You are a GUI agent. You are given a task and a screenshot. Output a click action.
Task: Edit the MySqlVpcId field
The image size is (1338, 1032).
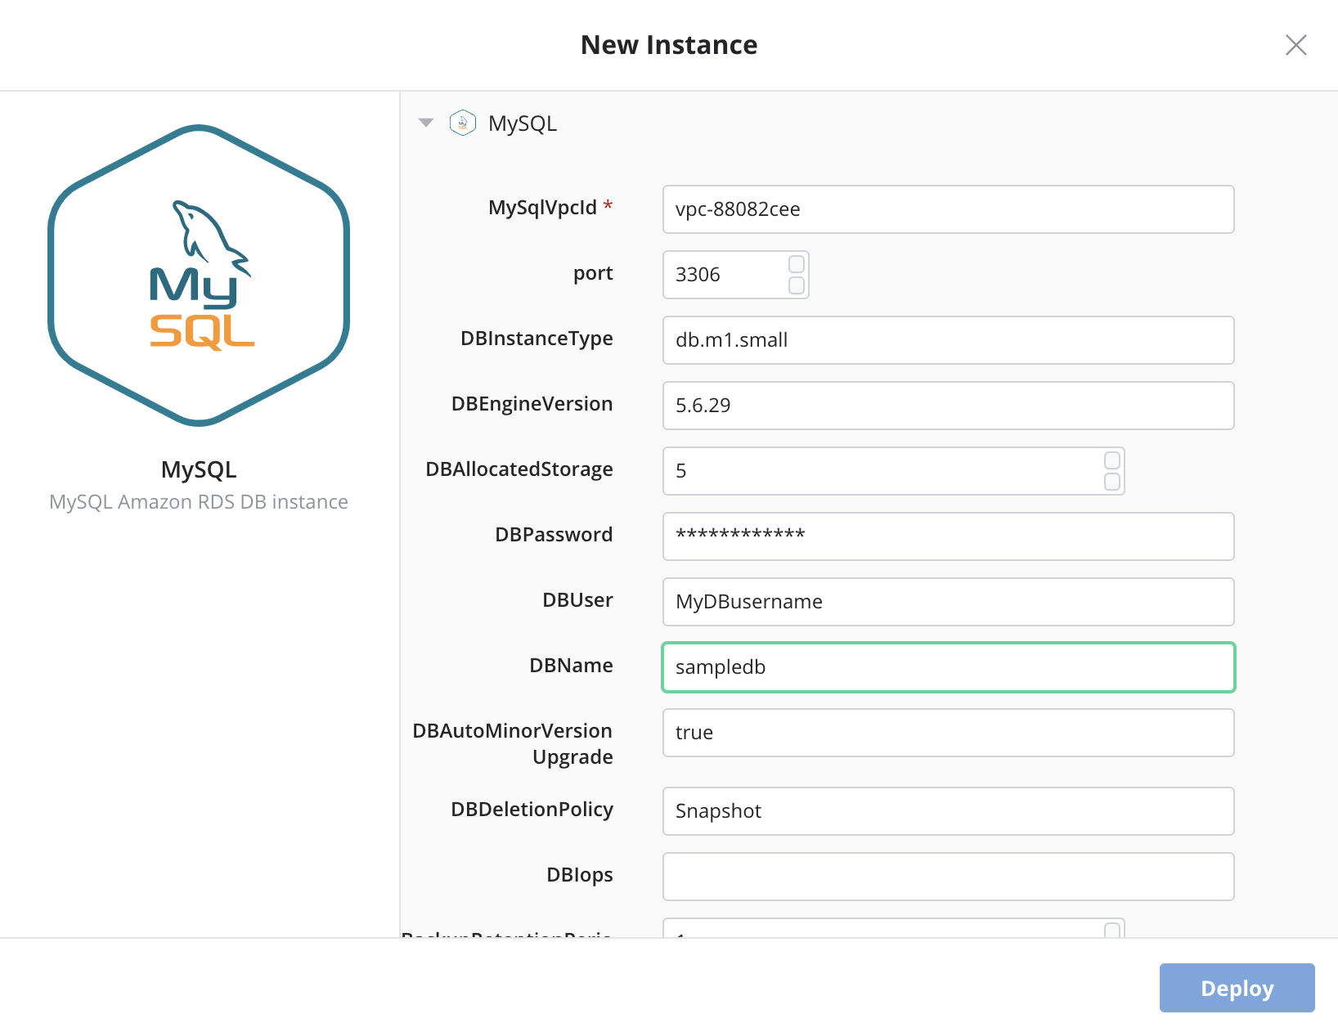[948, 209]
